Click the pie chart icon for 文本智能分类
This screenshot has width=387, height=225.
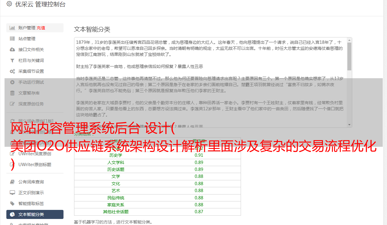[x=12, y=214]
